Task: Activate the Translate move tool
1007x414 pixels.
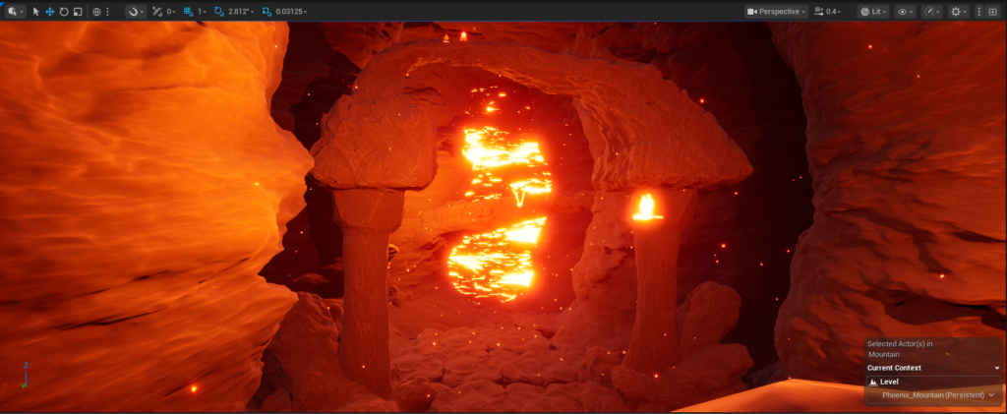Action: pos(49,12)
